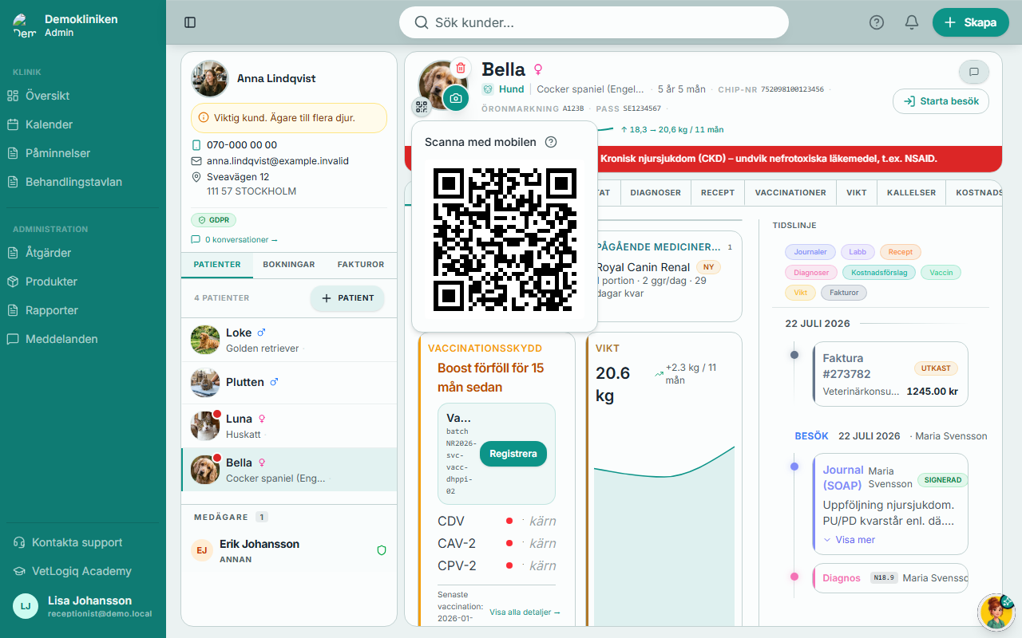Toggle the Vikt timeline filter chip
This screenshot has height=638, width=1022.
(x=800, y=293)
